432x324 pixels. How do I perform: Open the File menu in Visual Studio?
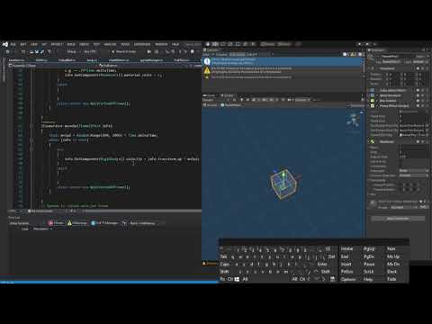coord(13,44)
